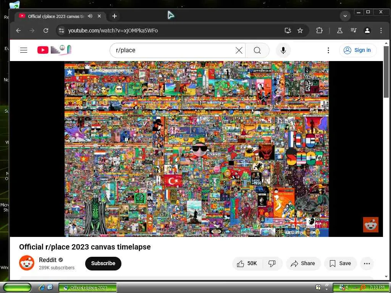
Task: Open the Chrome profile avatar
Action: (x=367, y=31)
